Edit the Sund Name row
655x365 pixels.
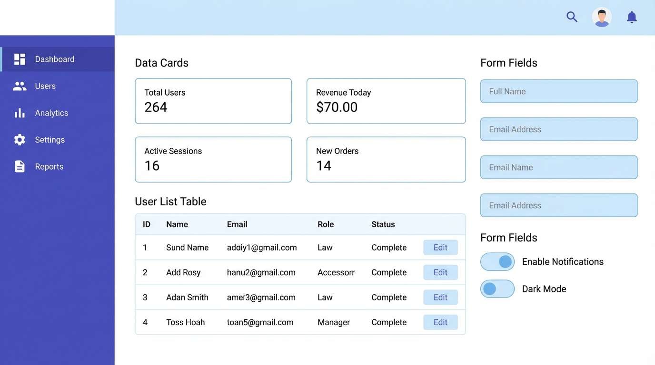(440, 247)
